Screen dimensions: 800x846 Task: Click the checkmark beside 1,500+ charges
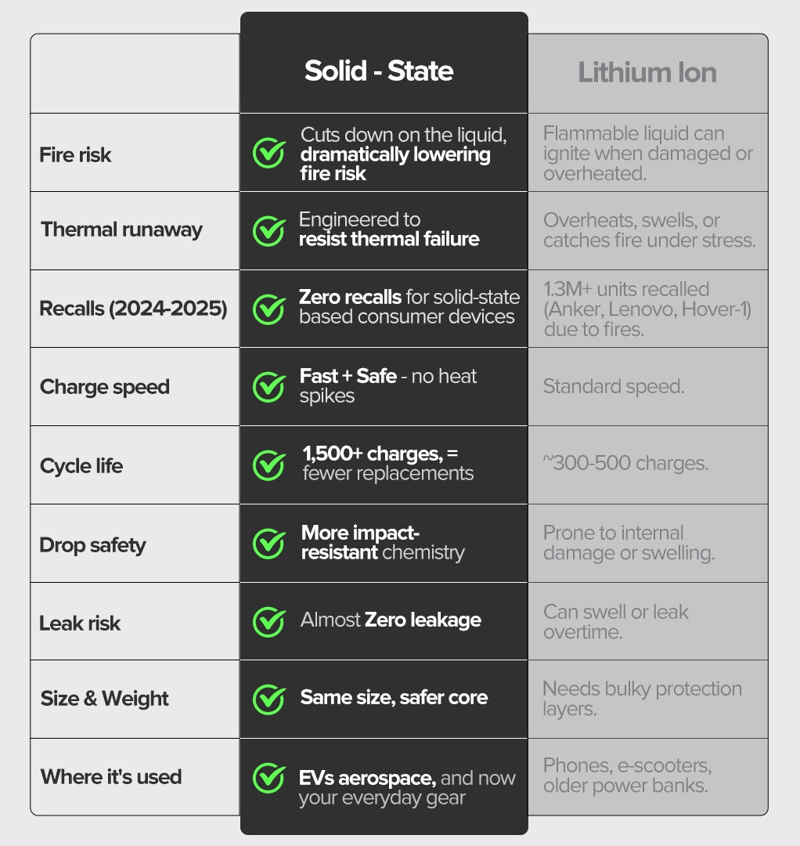(x=268, y=465)
